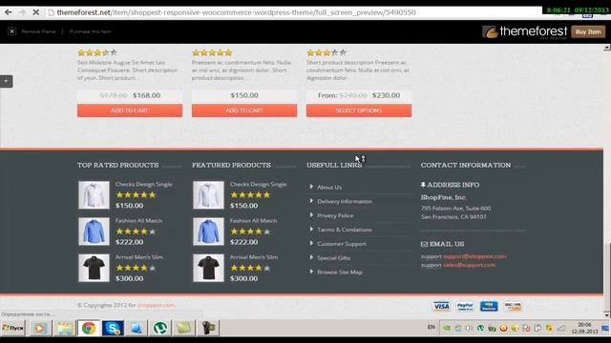611x343 pixels.
Task: Open the Windows Start button
Action: 12,328
